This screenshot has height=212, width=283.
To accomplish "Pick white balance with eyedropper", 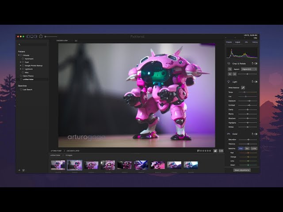I will click(243, 87).
